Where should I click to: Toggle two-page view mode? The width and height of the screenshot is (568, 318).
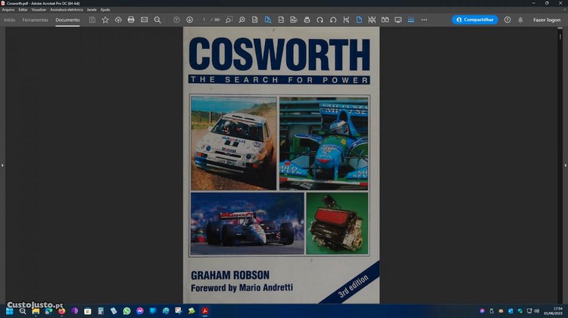coord(385,20)
